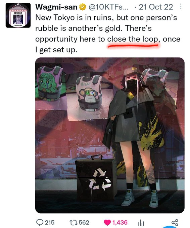The width and height of the screenshot is (190, 228).
Task: Share the tweet via share icon
Action: point(175,223)
